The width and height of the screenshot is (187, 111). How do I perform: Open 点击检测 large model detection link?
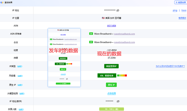pos(111,93)
